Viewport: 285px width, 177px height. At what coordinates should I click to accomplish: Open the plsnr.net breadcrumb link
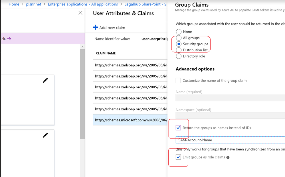tap(34, 4)
